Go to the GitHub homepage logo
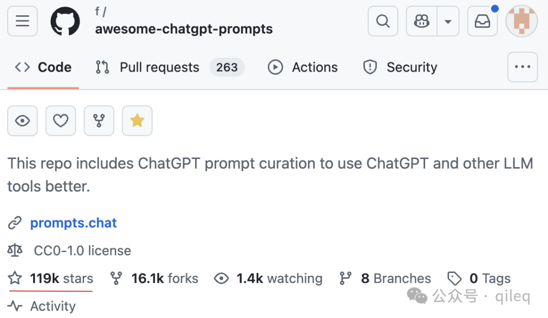The height and width of the screenshot is (318, 548). [x=65, y=21]
